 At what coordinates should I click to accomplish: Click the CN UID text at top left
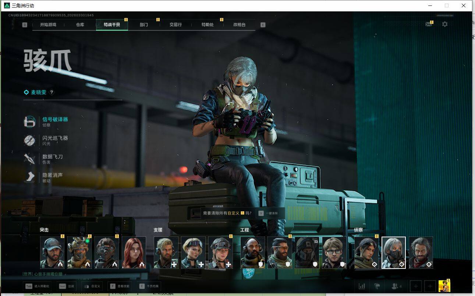pyautogui.click(x=51, y=15)
